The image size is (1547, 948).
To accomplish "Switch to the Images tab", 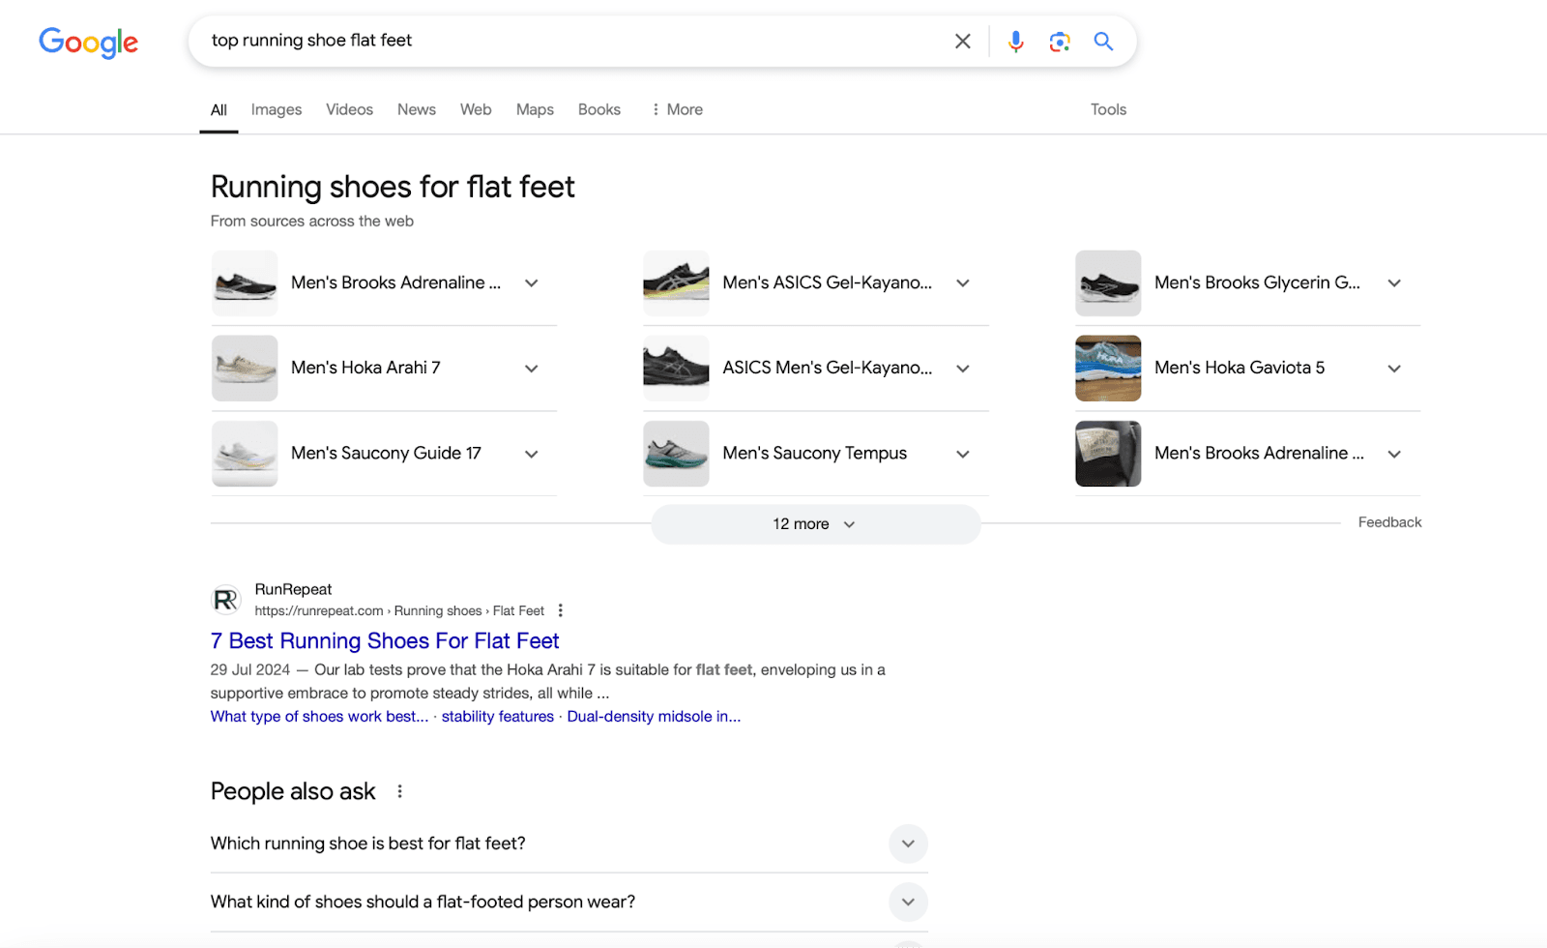I will (276, 109).
